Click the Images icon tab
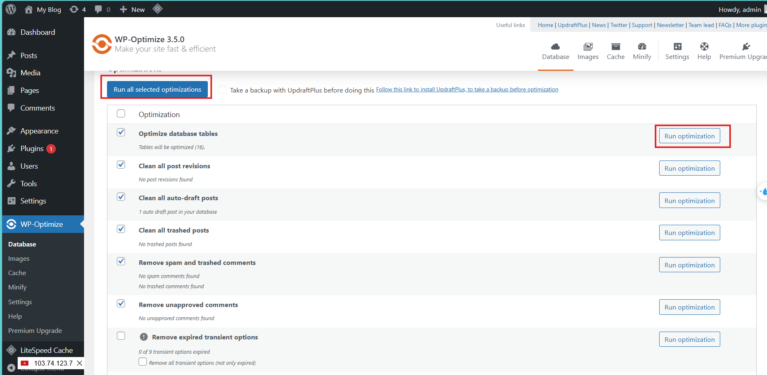767x375 pixels. 588,46
